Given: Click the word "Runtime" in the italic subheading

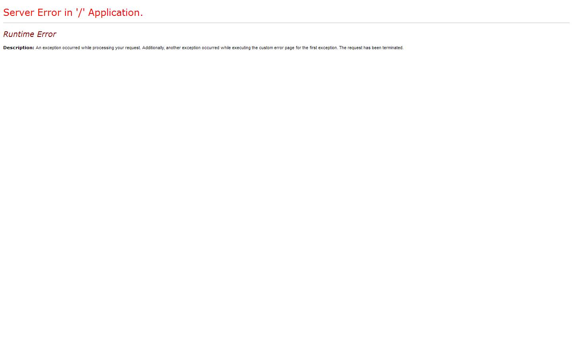Looking at the screenshot, I should [19, 35].
